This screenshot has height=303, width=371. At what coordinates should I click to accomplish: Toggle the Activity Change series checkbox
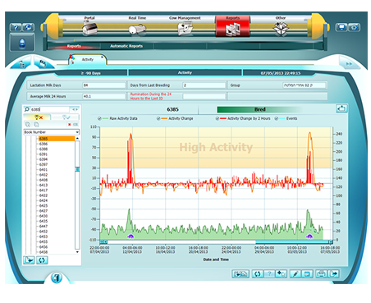[x=158, y=118]
